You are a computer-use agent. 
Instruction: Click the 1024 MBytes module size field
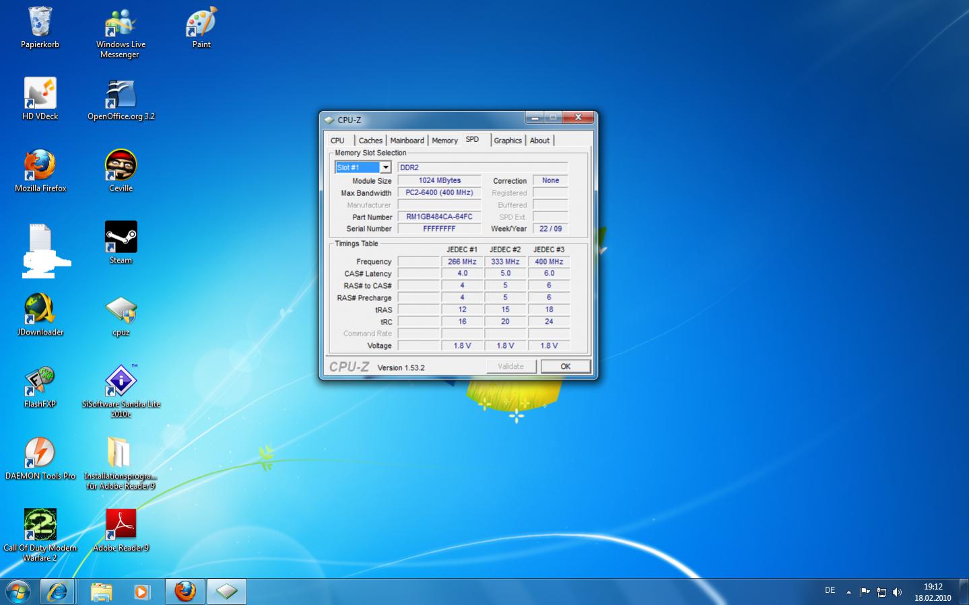coord(440,180)
